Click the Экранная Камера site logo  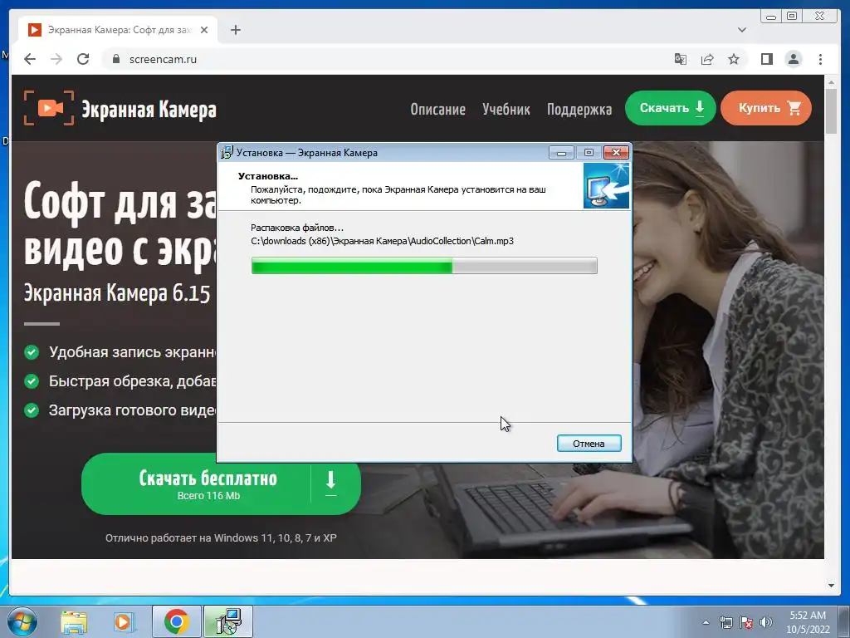click(x=120, y=109)
